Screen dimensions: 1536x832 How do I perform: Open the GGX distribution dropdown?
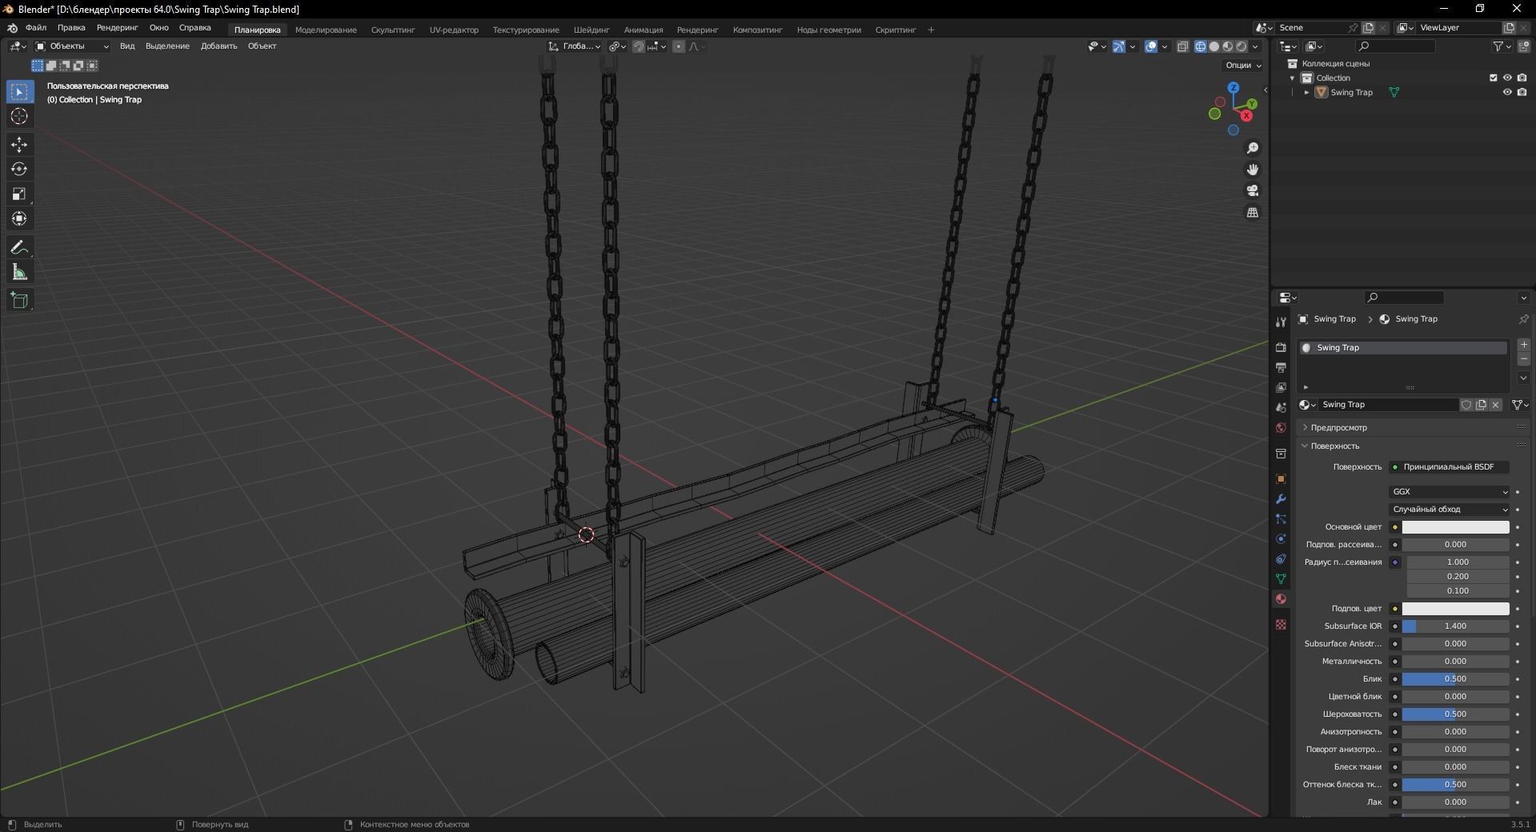pos(1450,492)
